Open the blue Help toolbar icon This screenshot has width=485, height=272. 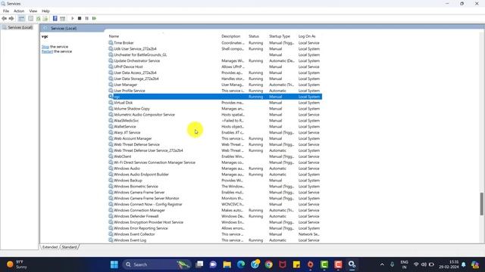(55, 18)
